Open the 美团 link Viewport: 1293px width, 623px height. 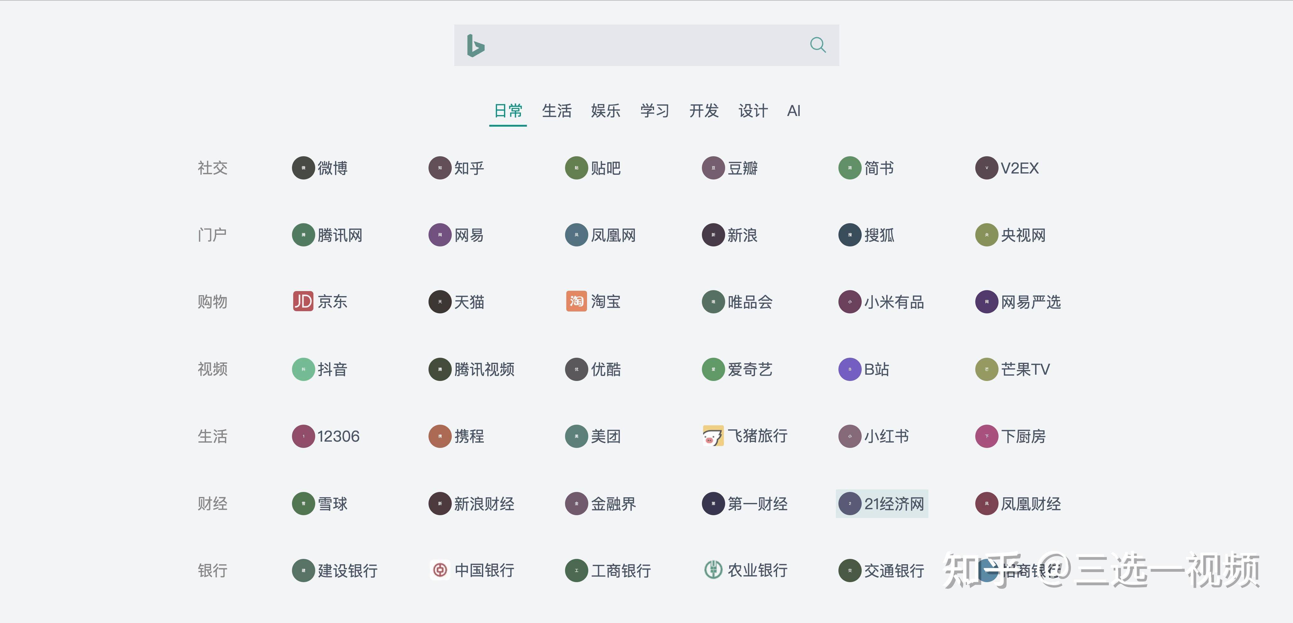[x=593, y=436]
